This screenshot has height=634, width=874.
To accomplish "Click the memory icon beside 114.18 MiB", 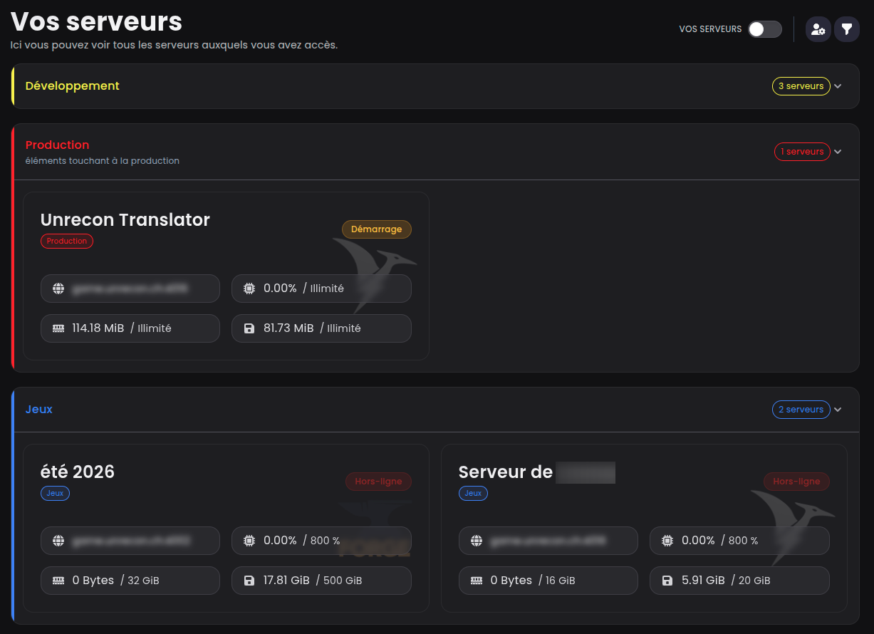I will (58, 328).
